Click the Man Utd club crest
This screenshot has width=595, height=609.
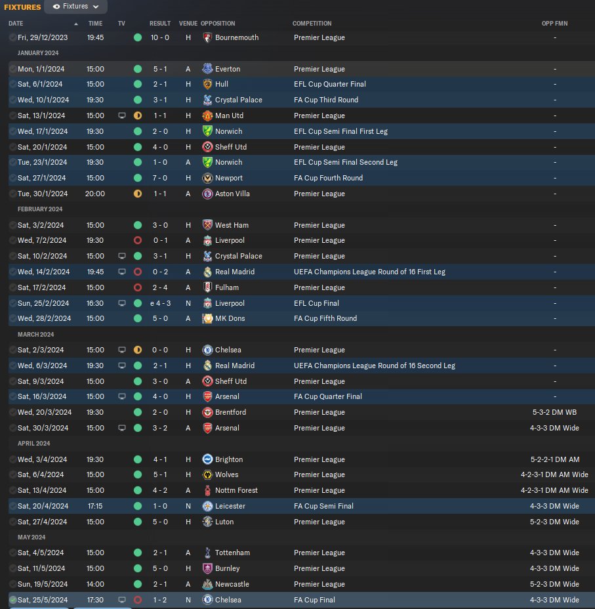(x=208, y=115)
